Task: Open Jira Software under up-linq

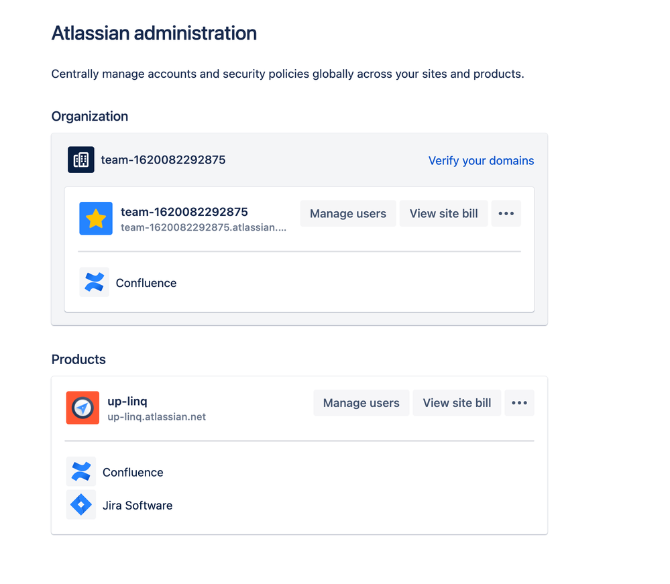Action: point(137,506)
